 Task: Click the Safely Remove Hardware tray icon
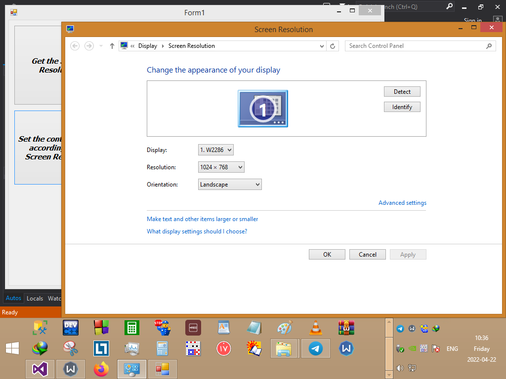pos(400,348)
